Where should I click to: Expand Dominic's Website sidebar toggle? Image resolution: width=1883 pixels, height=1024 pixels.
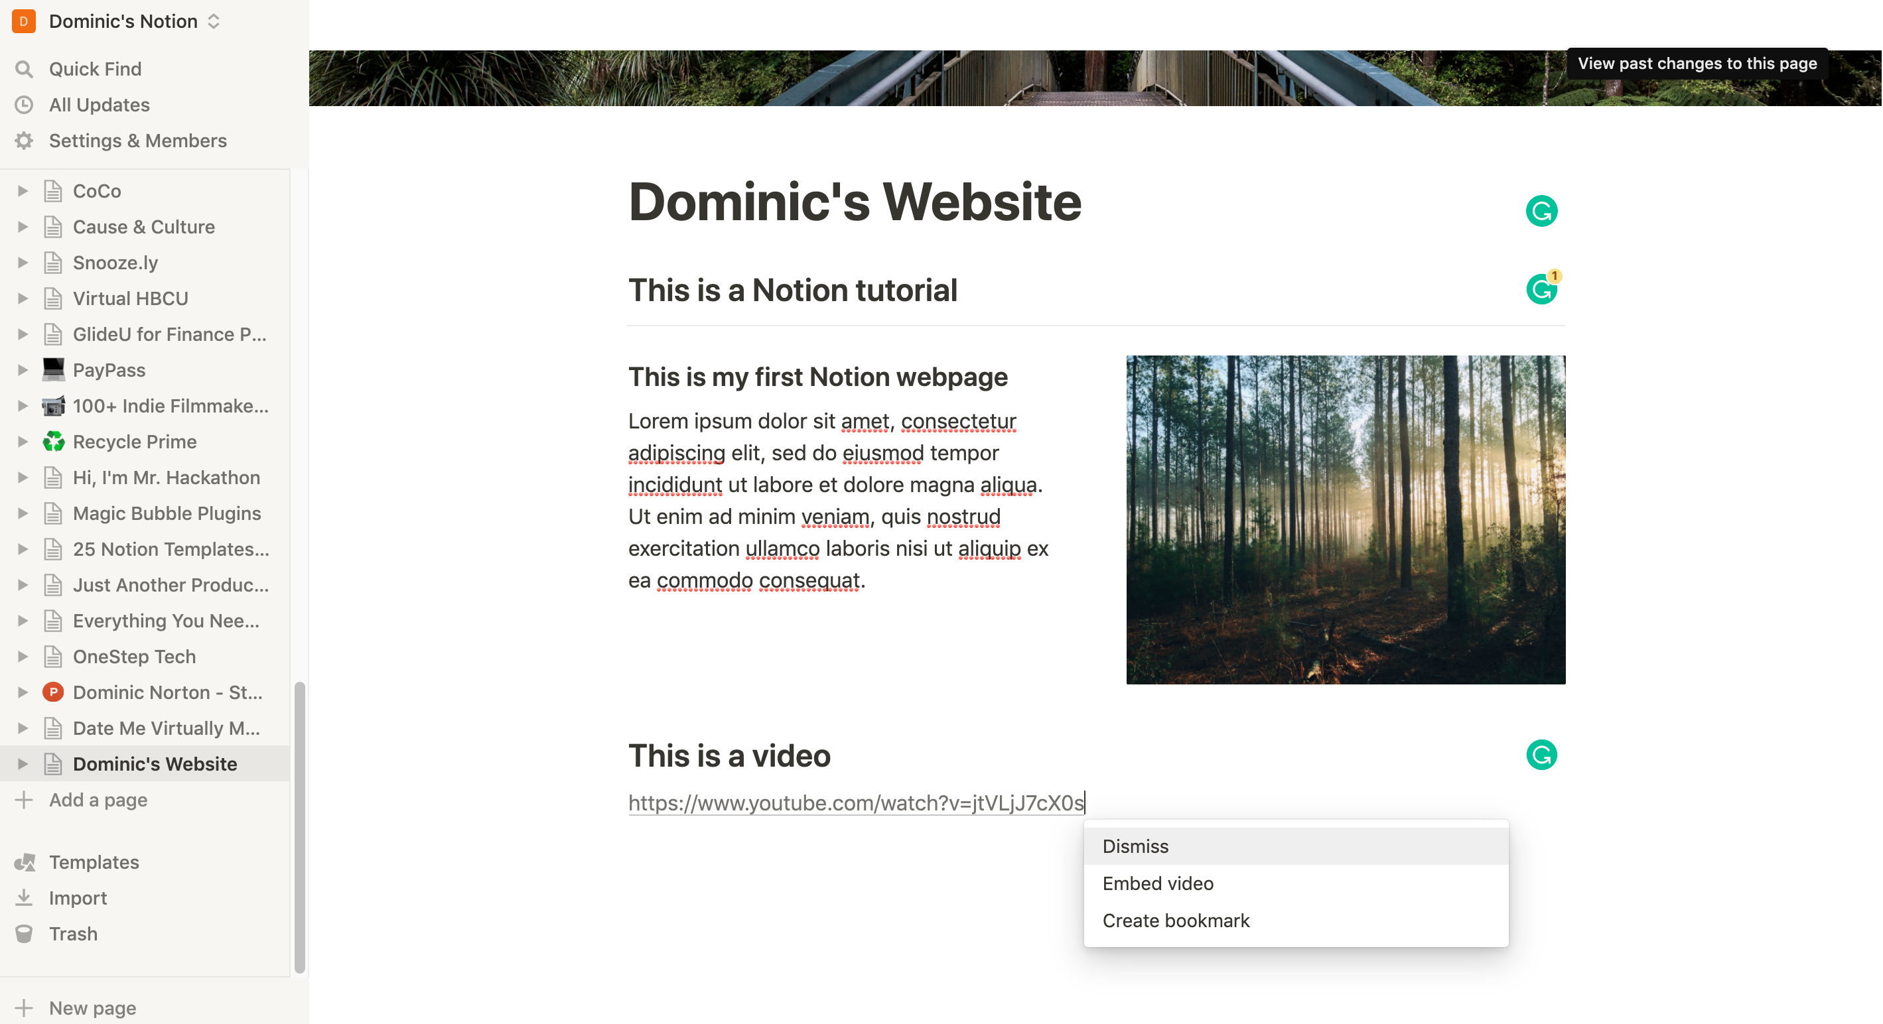coord(23,764)
